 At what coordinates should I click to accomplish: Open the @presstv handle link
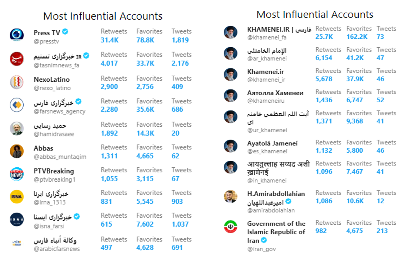pyautogui.click(x=46, y=41)
